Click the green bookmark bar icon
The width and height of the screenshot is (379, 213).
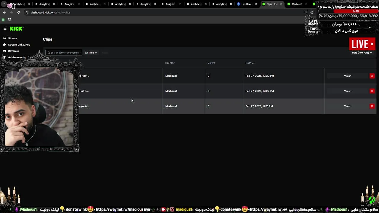pyautogui.click(x=3, y=20)
